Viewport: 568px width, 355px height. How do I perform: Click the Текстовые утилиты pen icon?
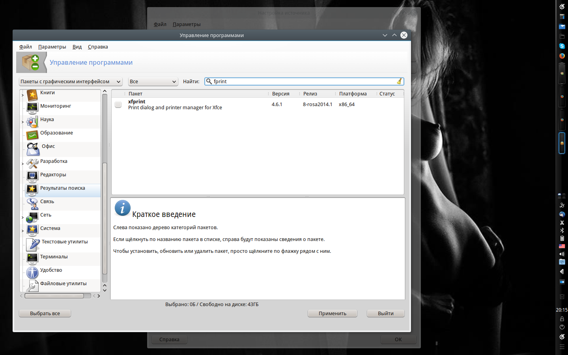coord(33,245)
